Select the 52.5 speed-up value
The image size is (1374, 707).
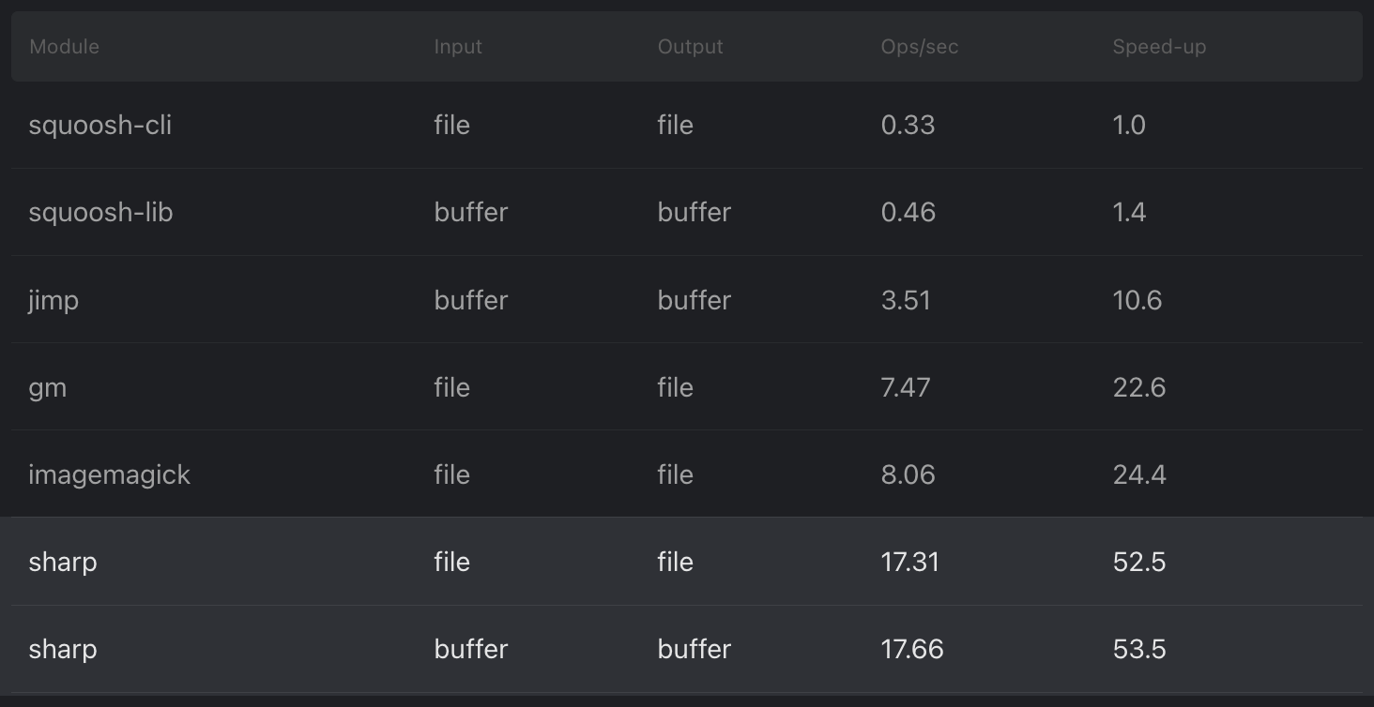(x=1139, y=563)
